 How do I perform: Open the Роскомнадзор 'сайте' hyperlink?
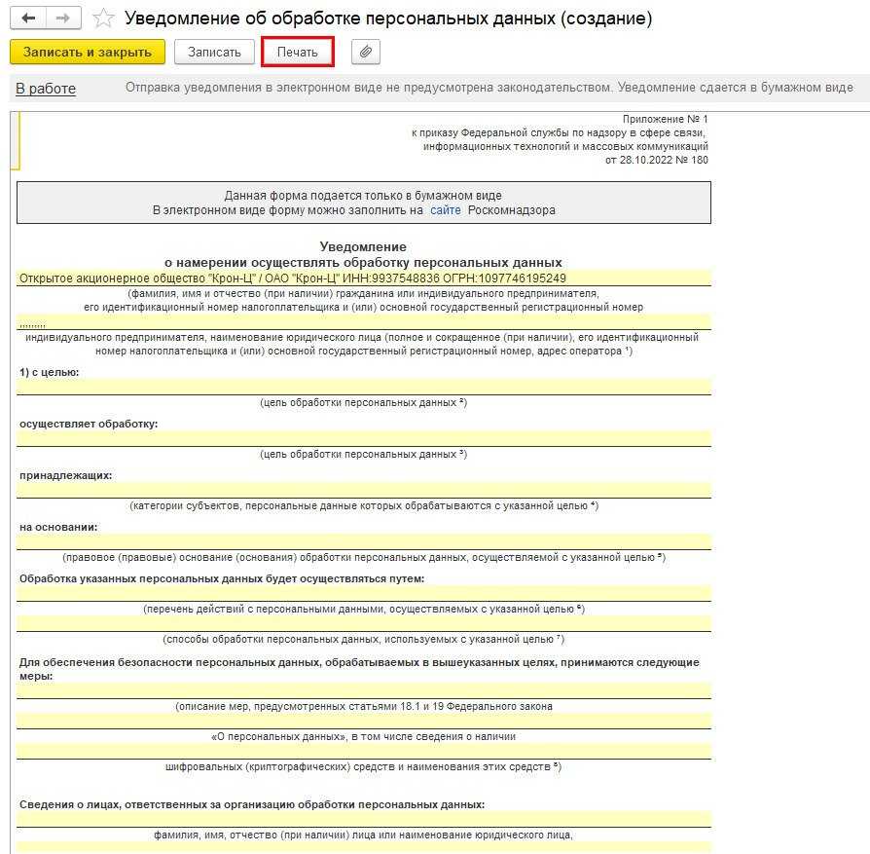tap(445, 209)
